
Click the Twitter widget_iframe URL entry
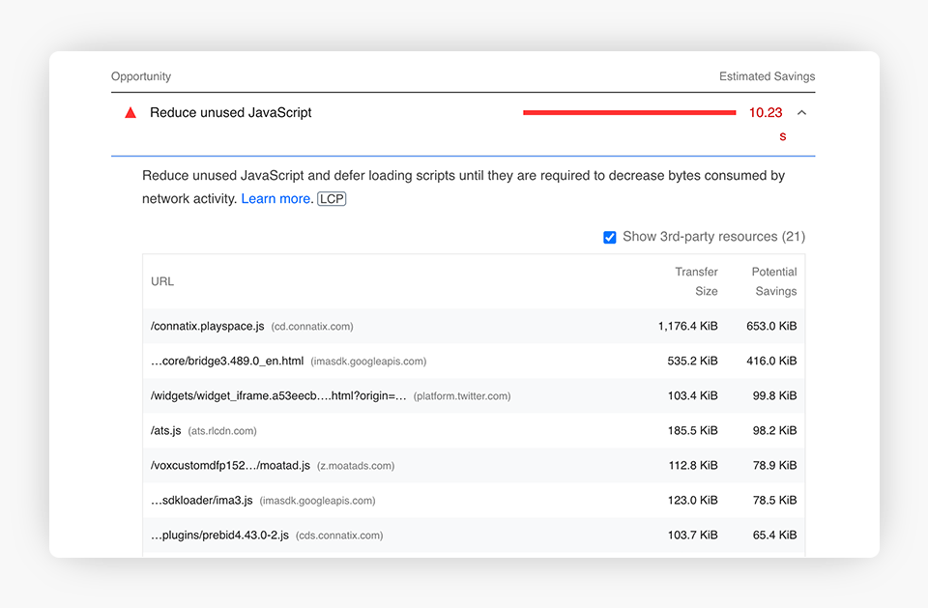tap(278, 396)
